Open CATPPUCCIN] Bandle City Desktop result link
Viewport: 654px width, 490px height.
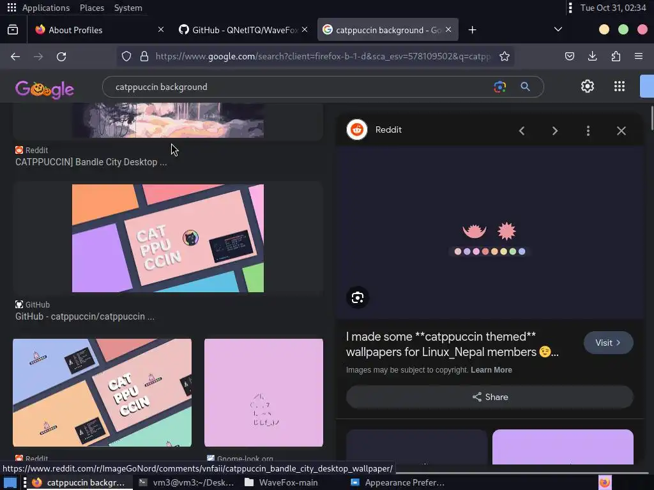click(x=91, y=162)
